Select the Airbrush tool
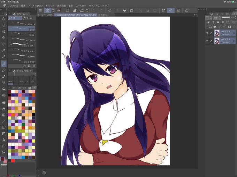Viewport: 237px width, 177px height. [x=3, y=83]
